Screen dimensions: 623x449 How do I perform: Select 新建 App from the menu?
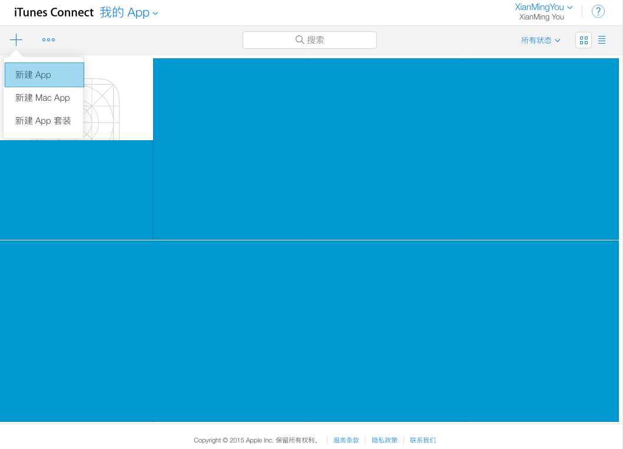click(x=44, y=75)
